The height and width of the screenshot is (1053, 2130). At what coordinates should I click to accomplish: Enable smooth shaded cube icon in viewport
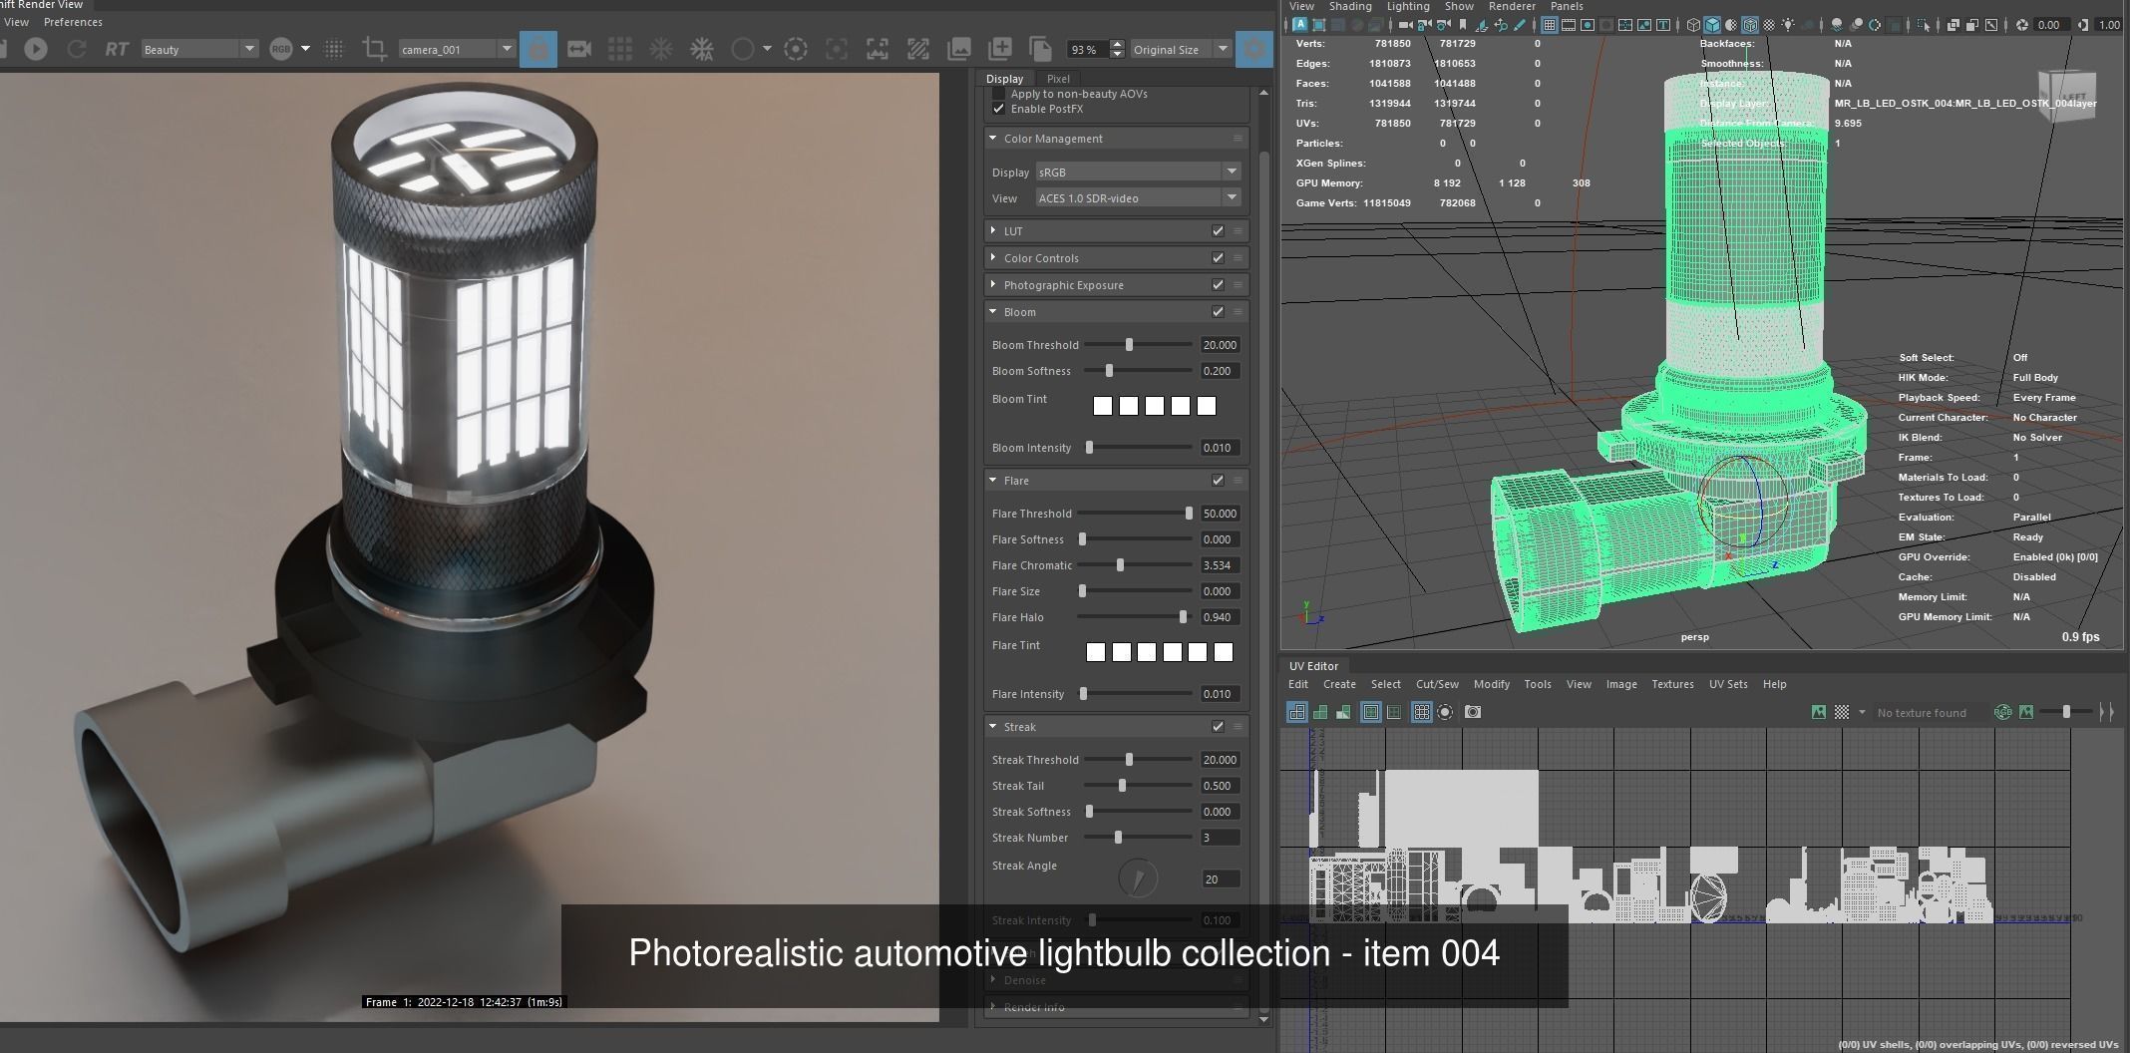point(1712,25)
